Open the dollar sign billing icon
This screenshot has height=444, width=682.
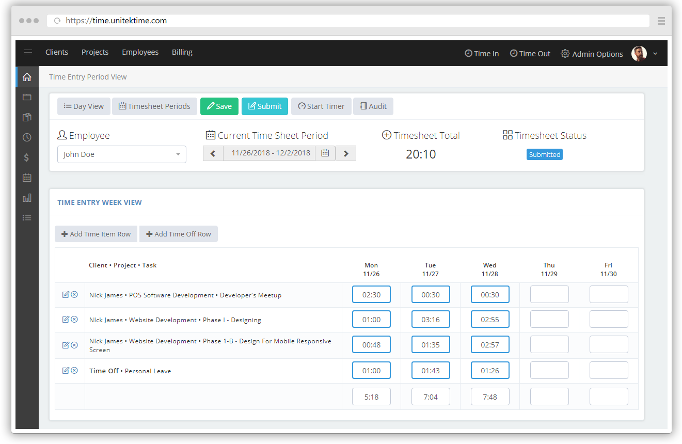27,157
